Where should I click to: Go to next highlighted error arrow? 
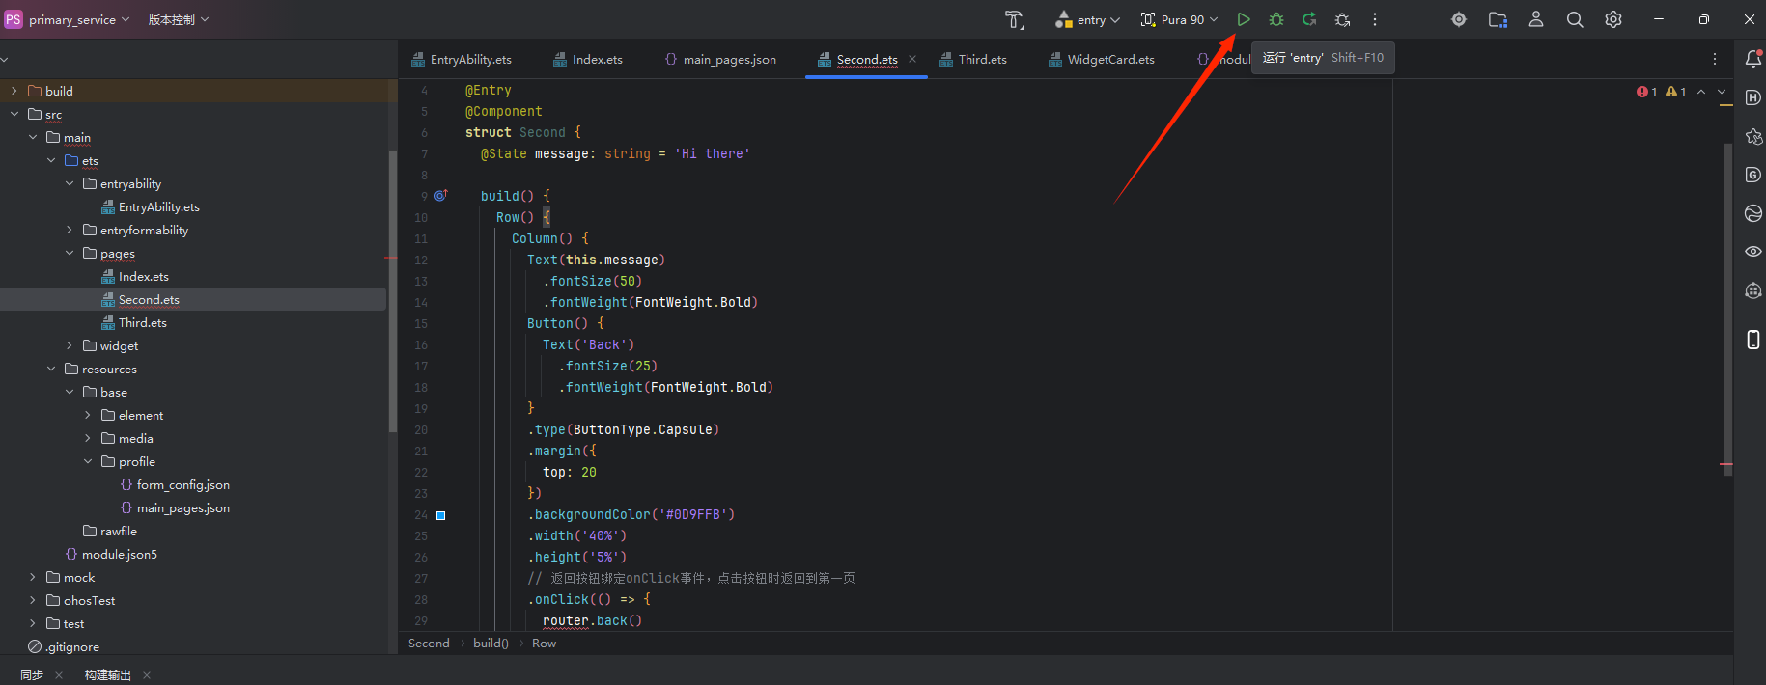[x=1722, y=92]
